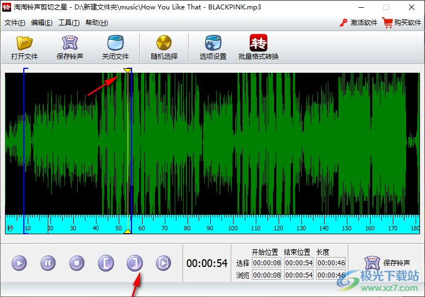The width and height of the screenshot is (425, 297).
Task: Click the yellow end marker atop the waveform
Action: click(128, 71)
